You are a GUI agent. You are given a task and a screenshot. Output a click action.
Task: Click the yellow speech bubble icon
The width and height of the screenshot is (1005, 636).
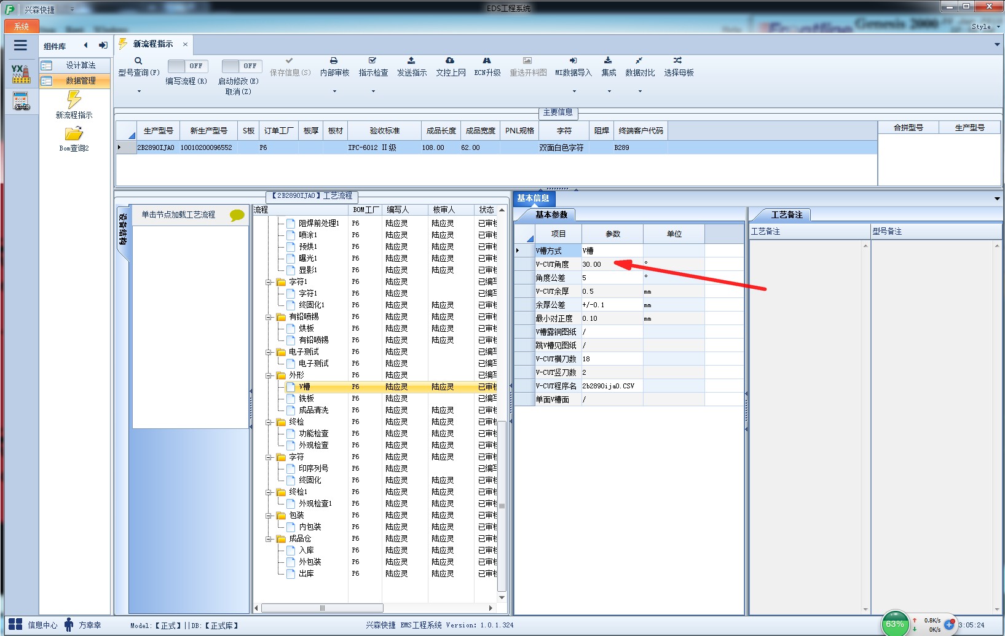pos(237,215)
